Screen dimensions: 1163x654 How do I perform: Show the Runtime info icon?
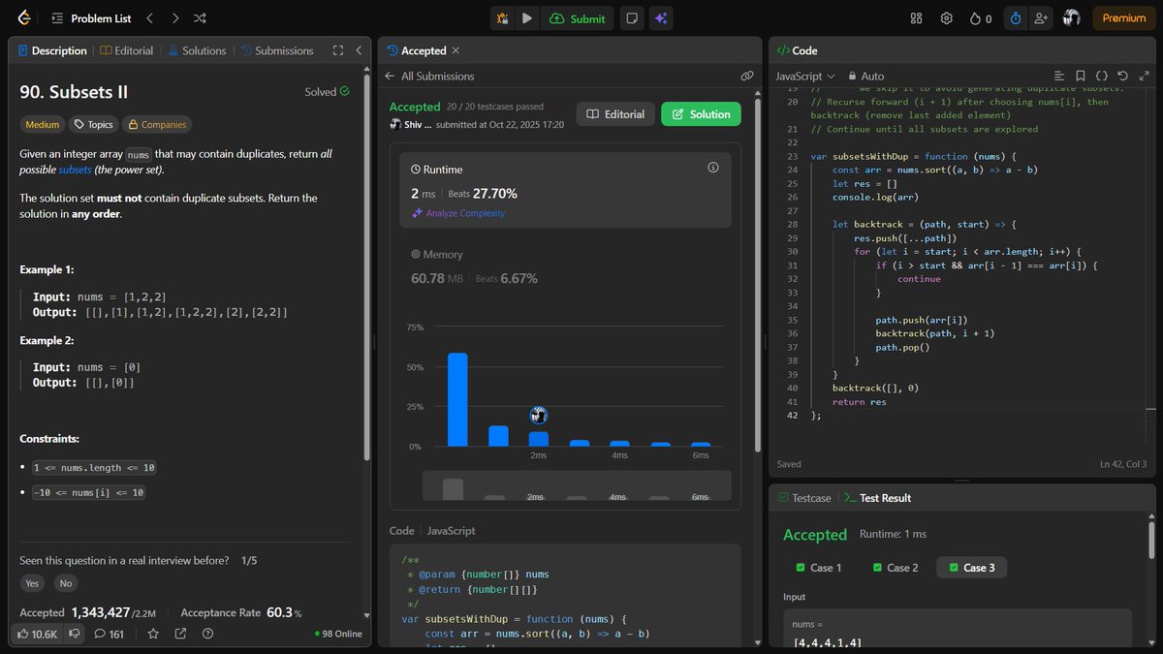[x=713, y=168]
